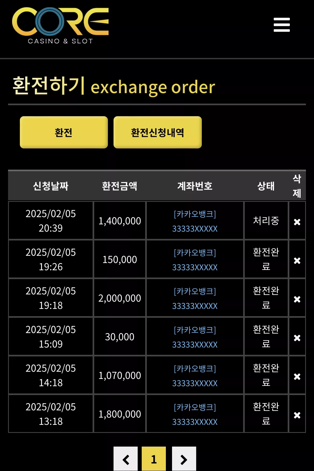The image size is (314, 471).
Task: Open the hamburger menu icon
Action: (x=282, y=25)
